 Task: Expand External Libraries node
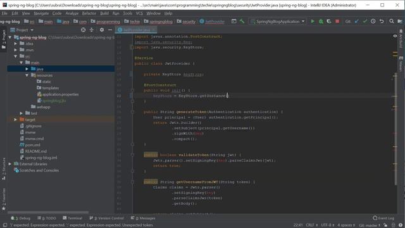[x=10, y=164]
